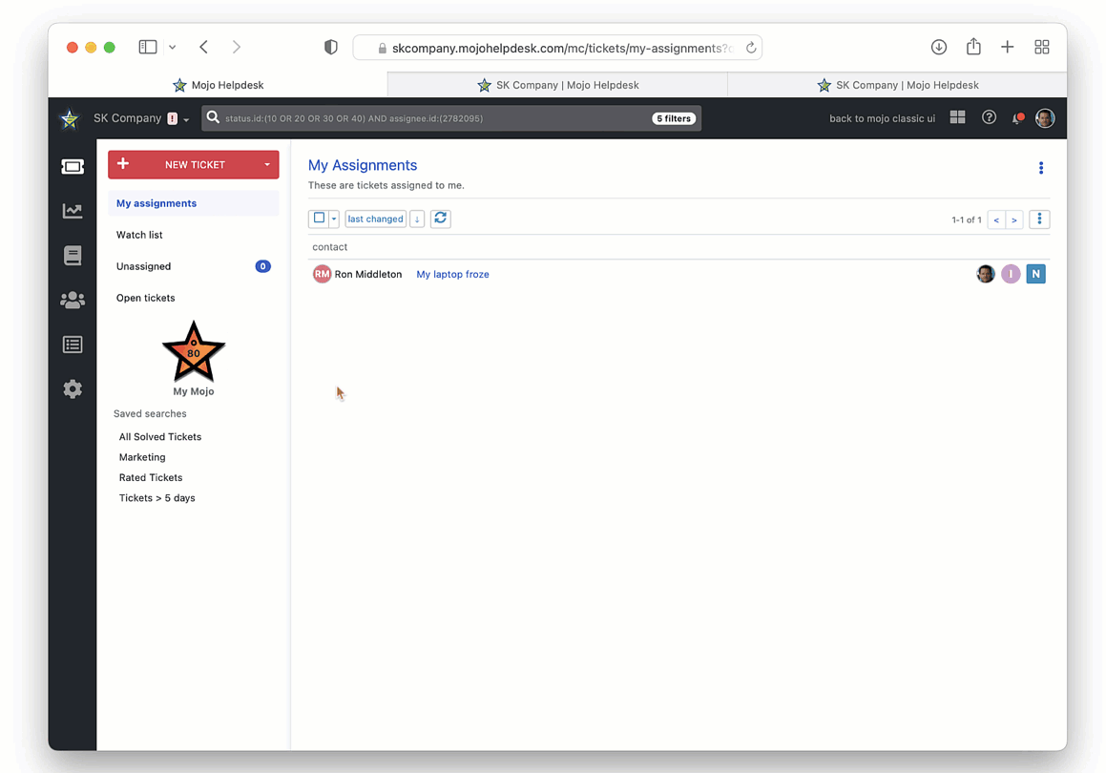
Task: Open the reports chart icon in sidebar
Action: coord(73,211)
